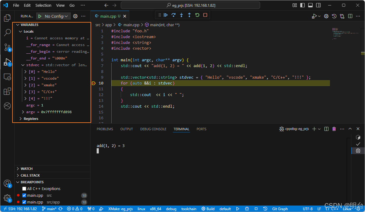
Task: Toggle primary sidebar layout icon
Action: click(x=302, y=5)
